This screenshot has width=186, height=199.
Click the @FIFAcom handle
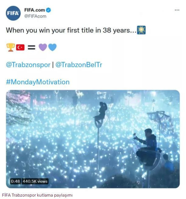tap(35, 16)
